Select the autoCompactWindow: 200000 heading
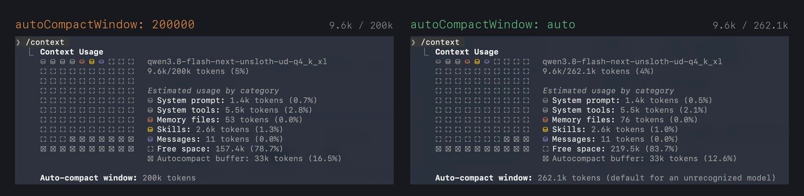The height and width of the screenshot is (196, 804). (105, 25)
